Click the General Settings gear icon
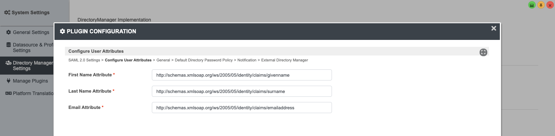Screen dimensions: 555x136 8,32
